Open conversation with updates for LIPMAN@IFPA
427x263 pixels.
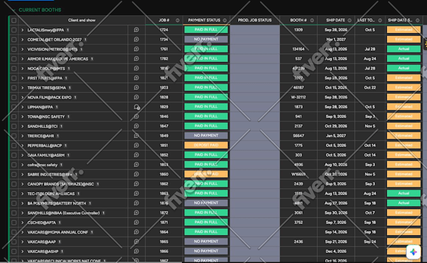[137, 107]
